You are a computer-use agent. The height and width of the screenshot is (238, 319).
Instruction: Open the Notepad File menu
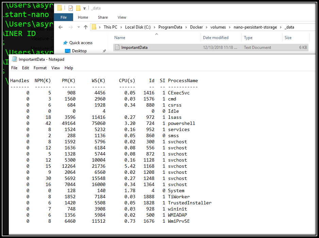coord(14,68)
